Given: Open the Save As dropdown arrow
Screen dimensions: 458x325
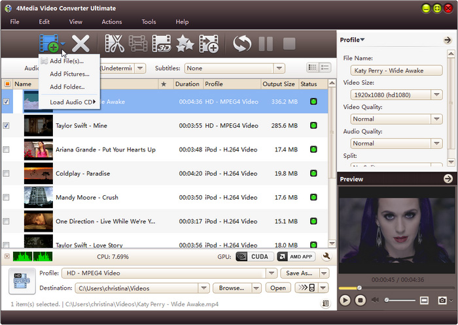Looking at the screenshot, I should pos(324,273).
